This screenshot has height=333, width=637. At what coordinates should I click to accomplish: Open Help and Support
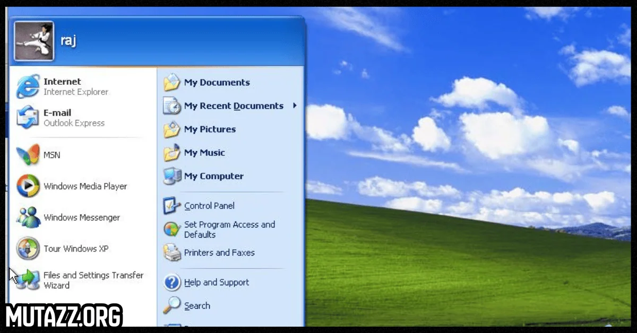coord(217,282)
